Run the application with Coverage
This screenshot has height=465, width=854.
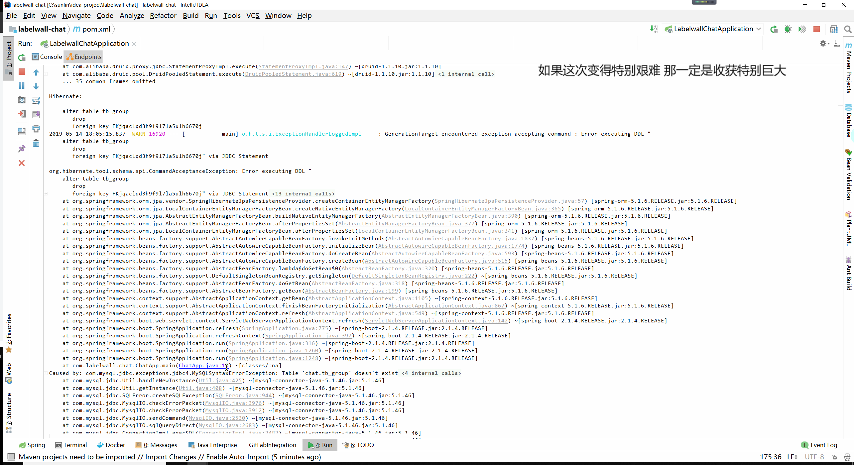tap(802, 29)
